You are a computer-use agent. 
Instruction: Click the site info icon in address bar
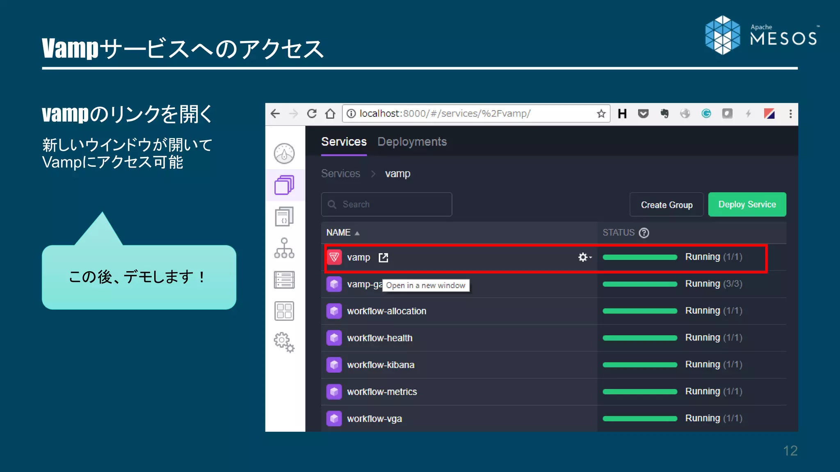pos(351,113)
